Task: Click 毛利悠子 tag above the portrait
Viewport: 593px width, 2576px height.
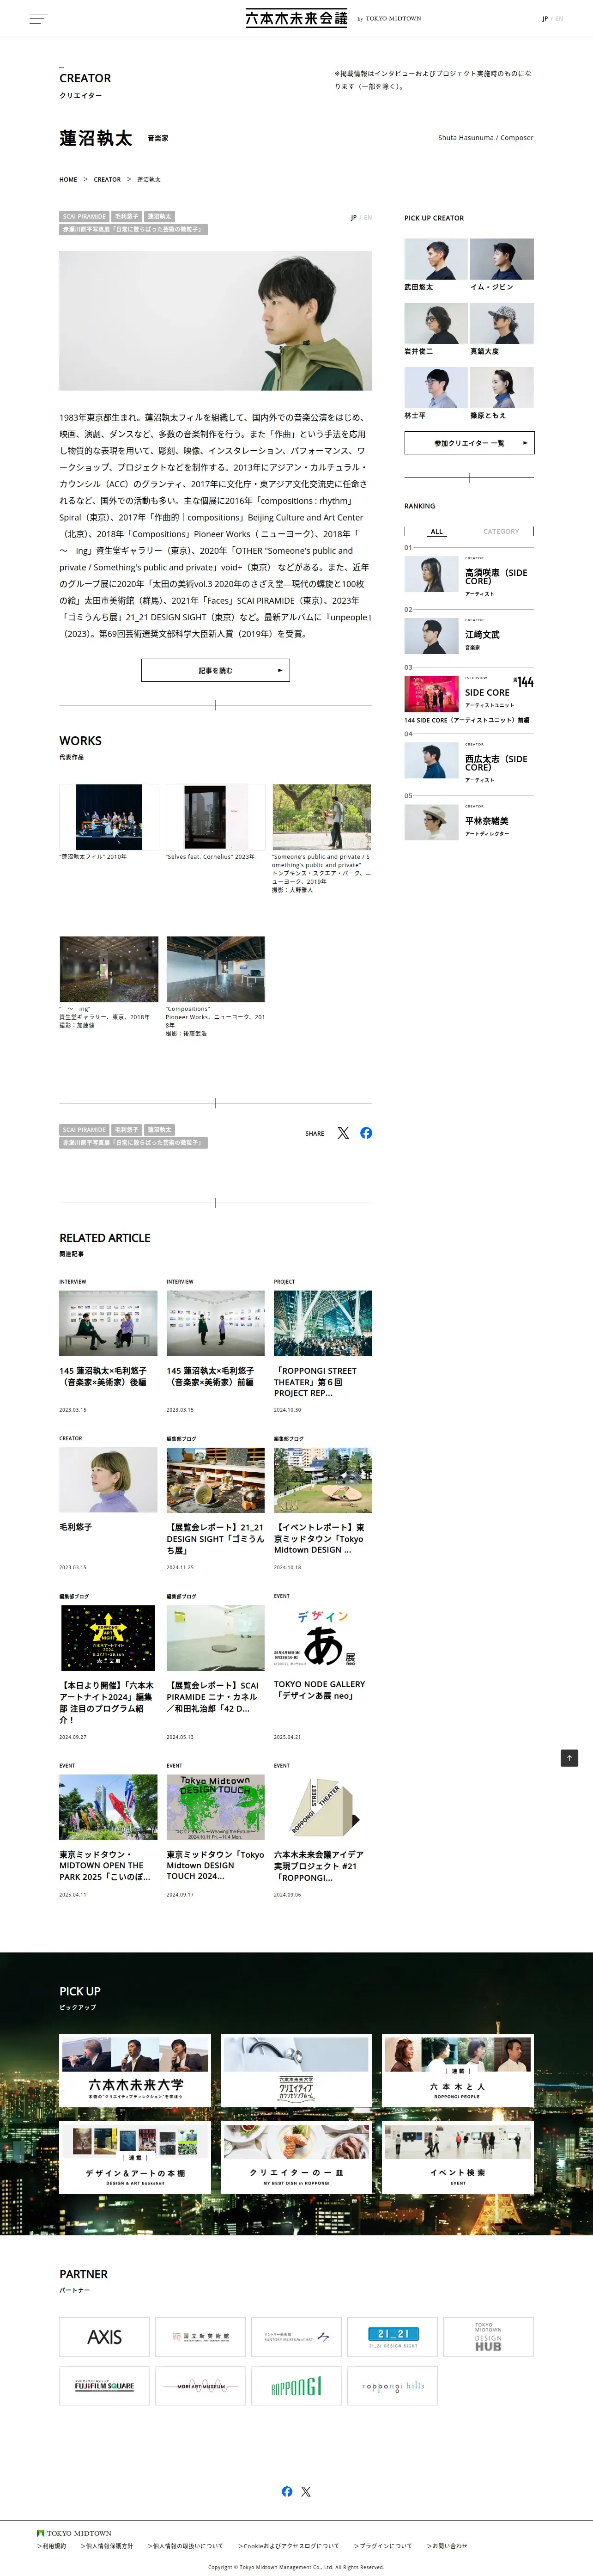Action: point(127,216)
